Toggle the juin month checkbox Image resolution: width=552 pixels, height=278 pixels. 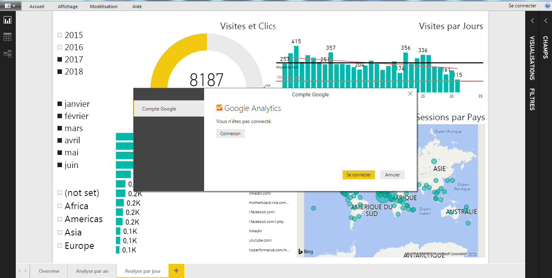click(x=60, y=165)
